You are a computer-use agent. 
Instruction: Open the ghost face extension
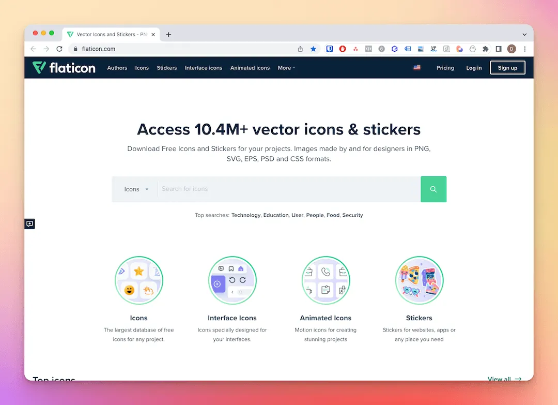pos(473,49)
